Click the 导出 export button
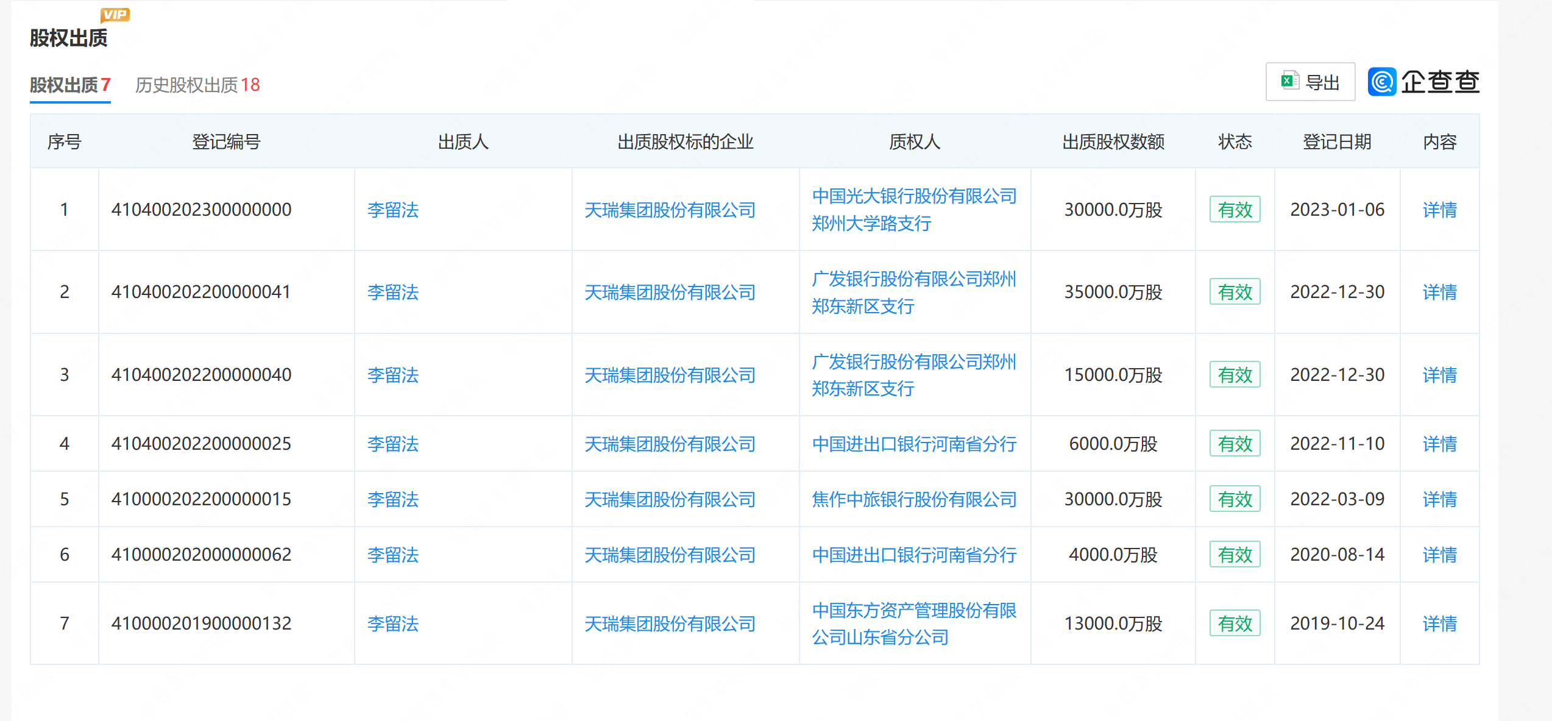The width and height of the screenshot is (1552, 721). point(1310,82)
